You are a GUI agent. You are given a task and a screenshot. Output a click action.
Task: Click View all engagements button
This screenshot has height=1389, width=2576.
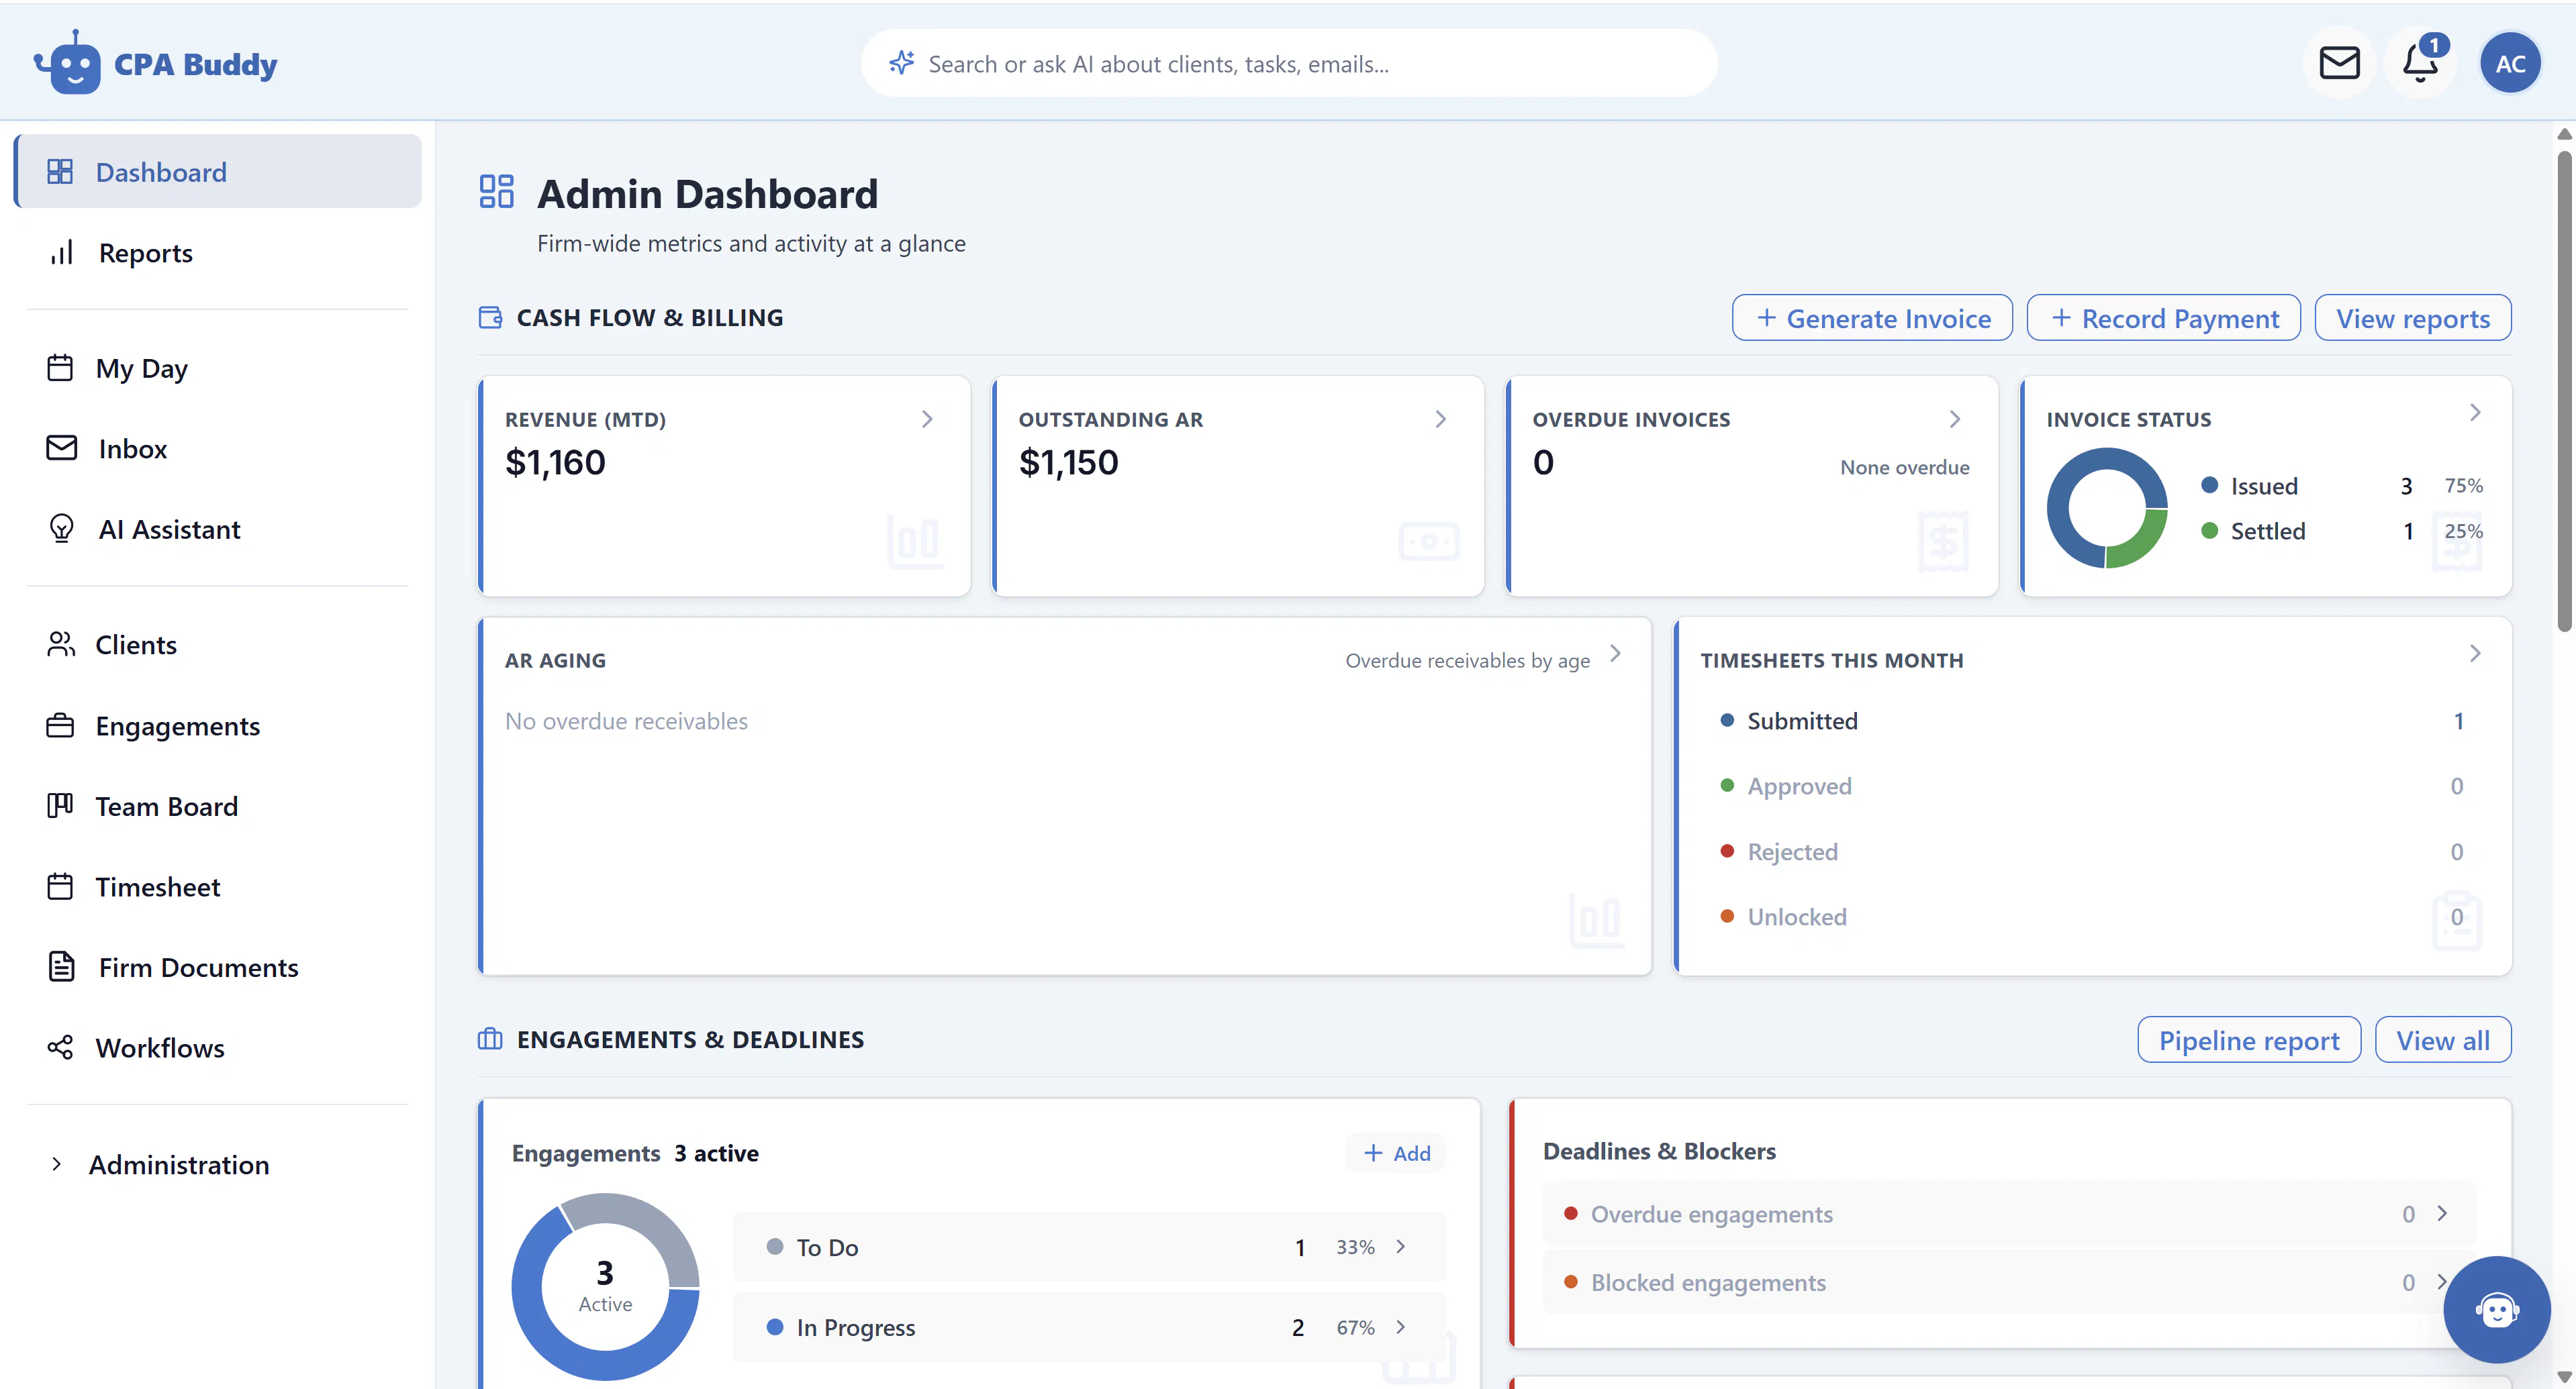(x=2442, y=1040)
